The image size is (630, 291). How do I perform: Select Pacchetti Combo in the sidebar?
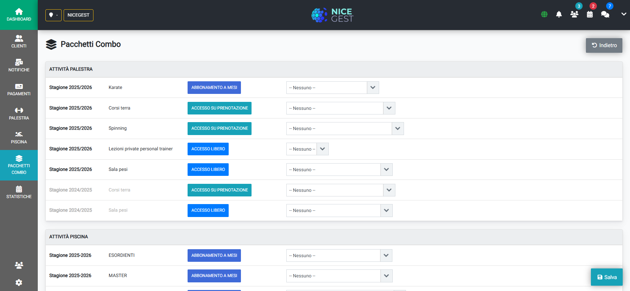tap(19, 165)
